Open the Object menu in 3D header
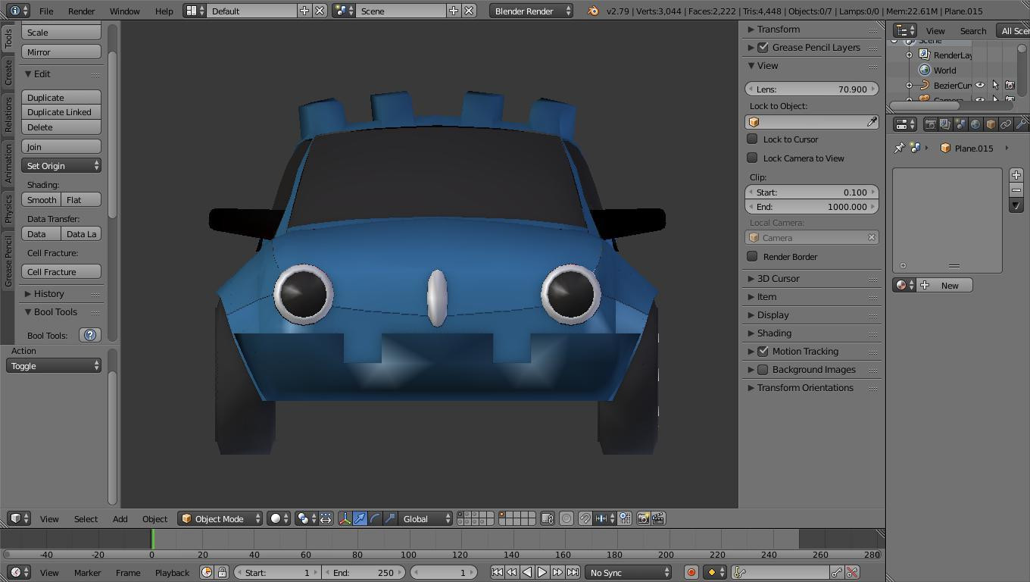The image size is (1030, 582). tap(154, 518)
